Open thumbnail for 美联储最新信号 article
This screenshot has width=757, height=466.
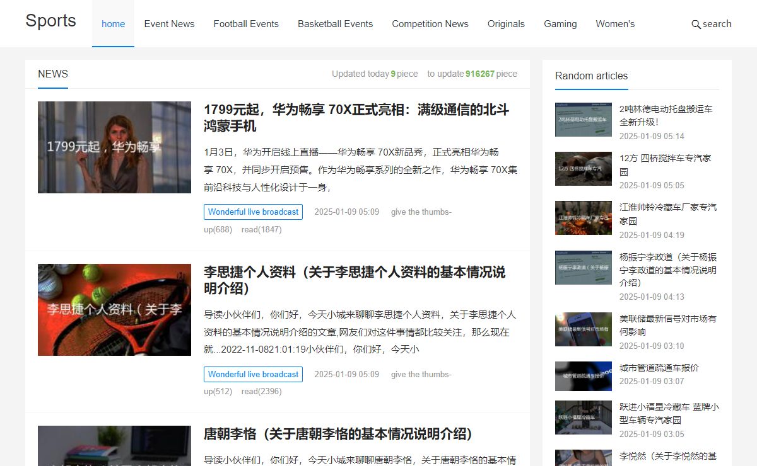point(584,329)
